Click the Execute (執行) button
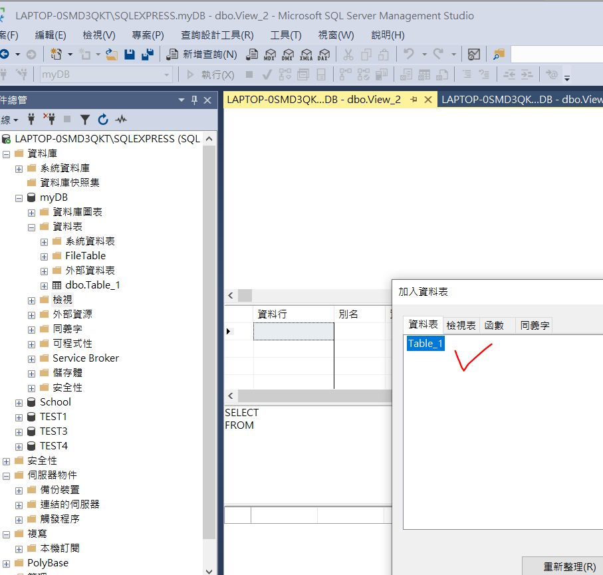The width and height of the screenshot is (603, 575). [210, 74]
